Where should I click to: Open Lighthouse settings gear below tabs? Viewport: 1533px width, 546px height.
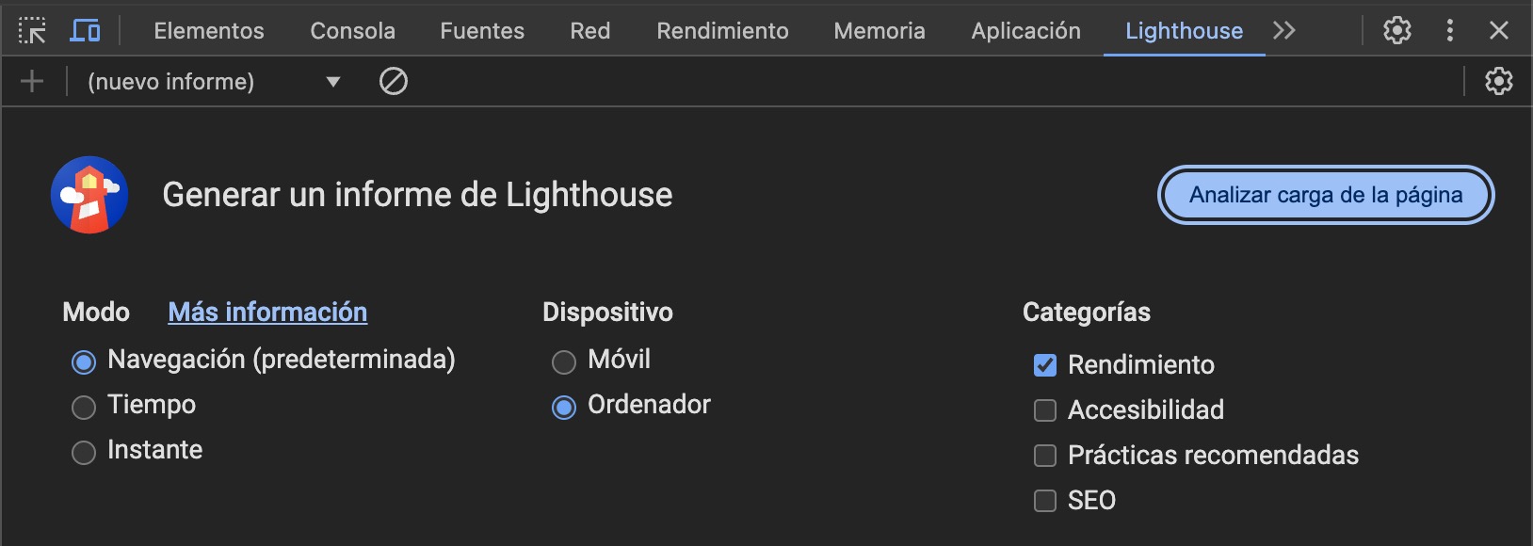tap(1498, 82)
